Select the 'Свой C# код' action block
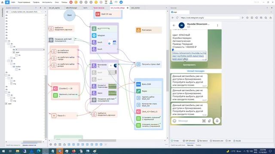275x154 pixels. (108, 14)
